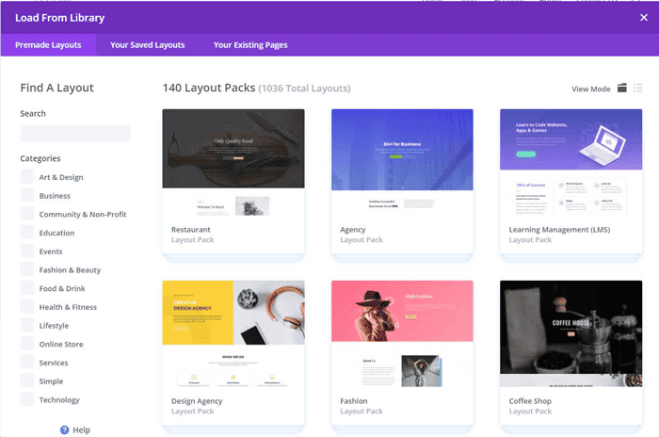
Task: Click the Agency pack title text
Action: [353, 230]
